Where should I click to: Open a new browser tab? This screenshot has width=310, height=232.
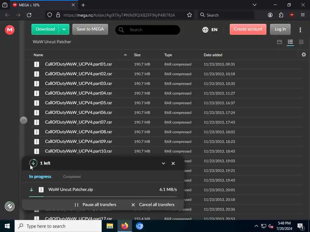point(83,5)
